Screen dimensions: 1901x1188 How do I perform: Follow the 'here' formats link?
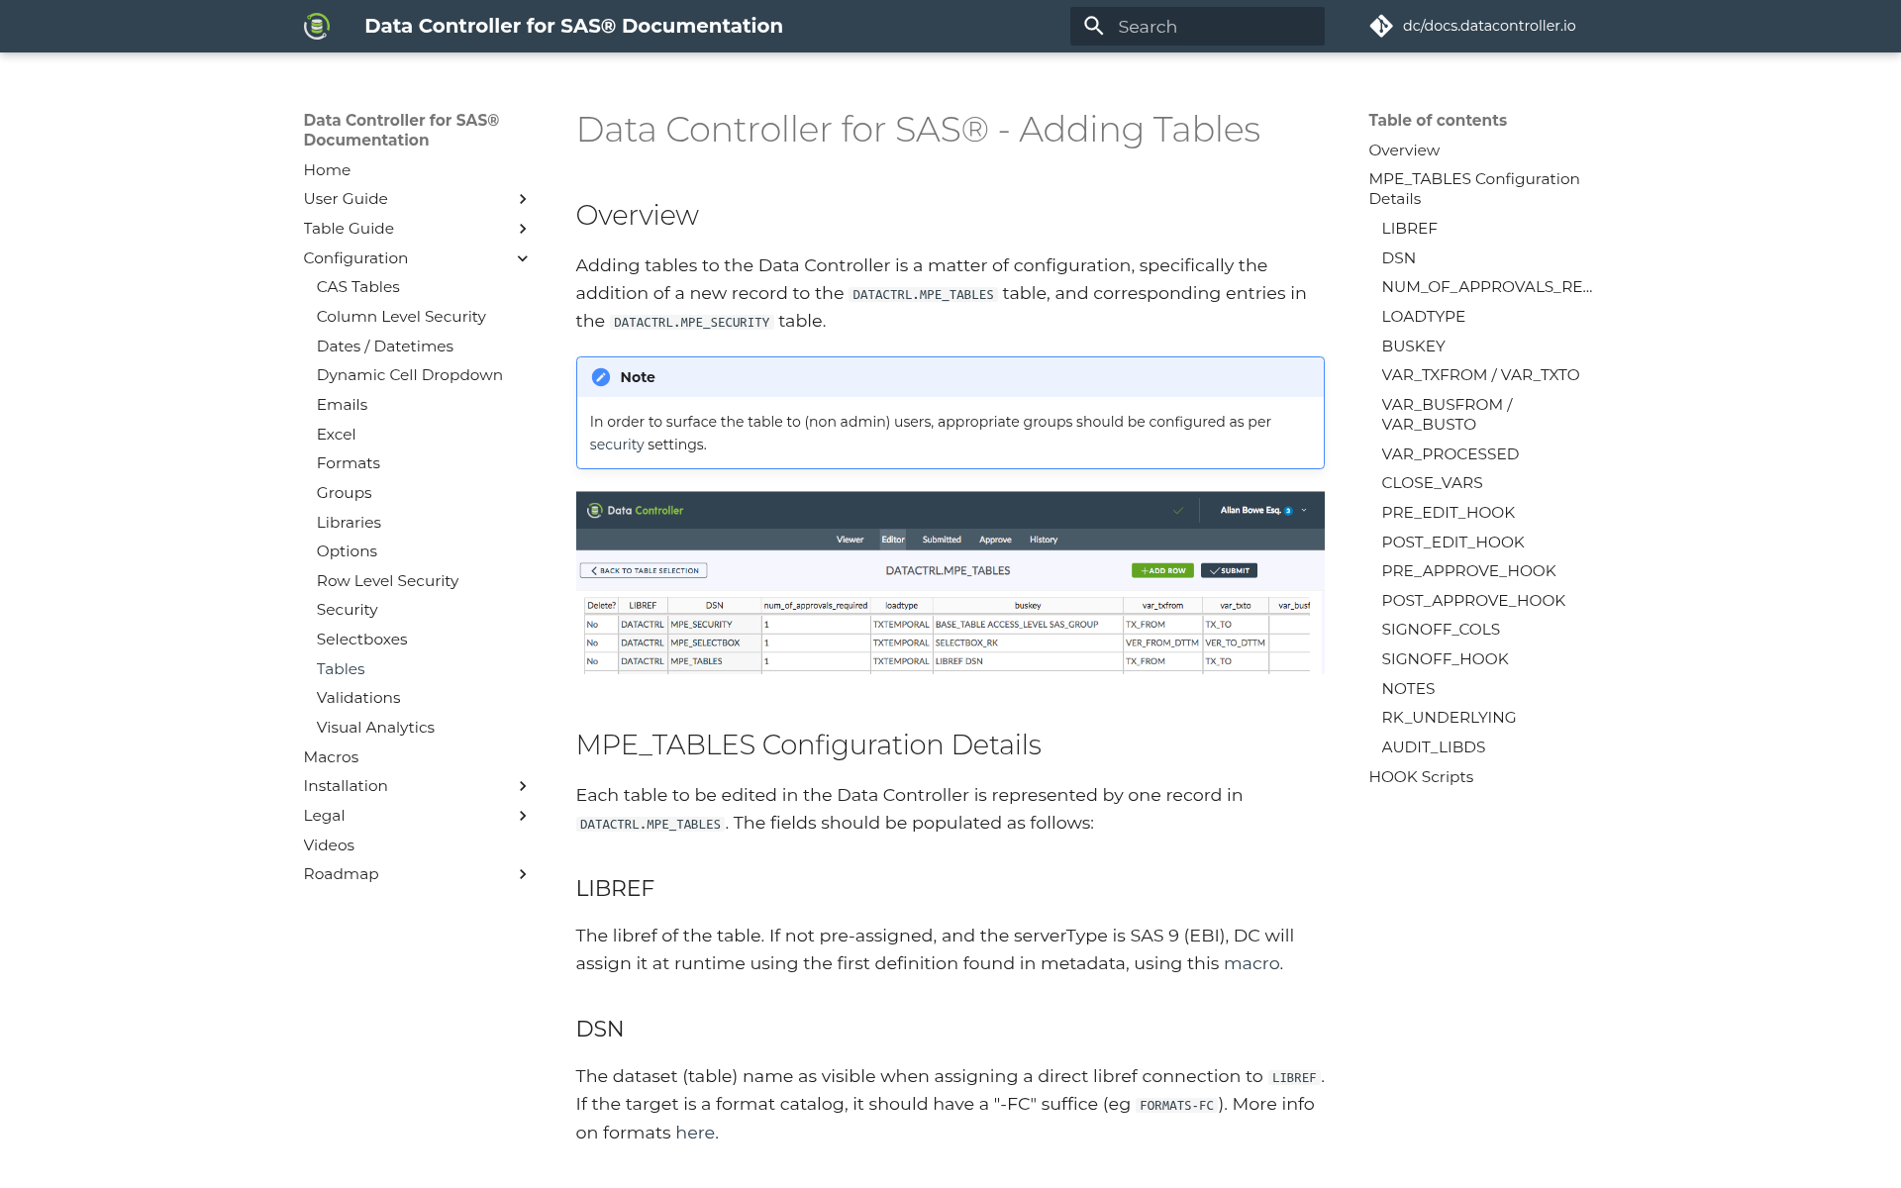[695, 1134]
